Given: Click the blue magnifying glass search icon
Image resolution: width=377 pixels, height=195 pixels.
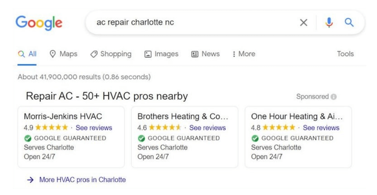Looking at the screenshot, I should click(x=349, y=23).
